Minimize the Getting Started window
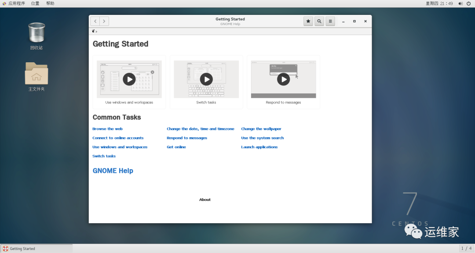 (x=343, y=21)
